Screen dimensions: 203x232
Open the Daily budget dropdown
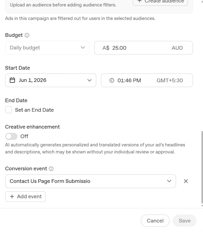point(47,48)
